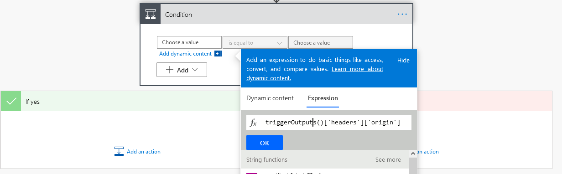
Task: Hide the dynamic content info banner
Action: [x=403, y=60]
